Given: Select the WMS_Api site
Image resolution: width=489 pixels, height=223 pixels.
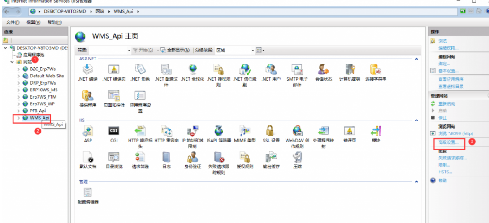Looking at the screenshot, I should tap(39, 118).
